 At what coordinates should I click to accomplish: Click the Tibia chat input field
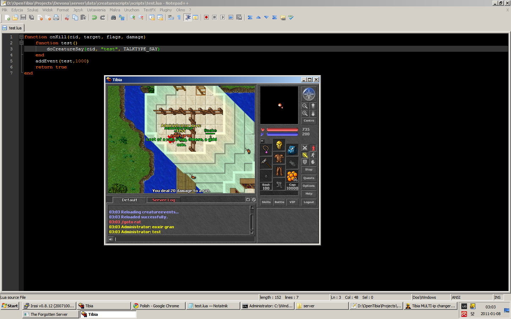tap(184, 239)
